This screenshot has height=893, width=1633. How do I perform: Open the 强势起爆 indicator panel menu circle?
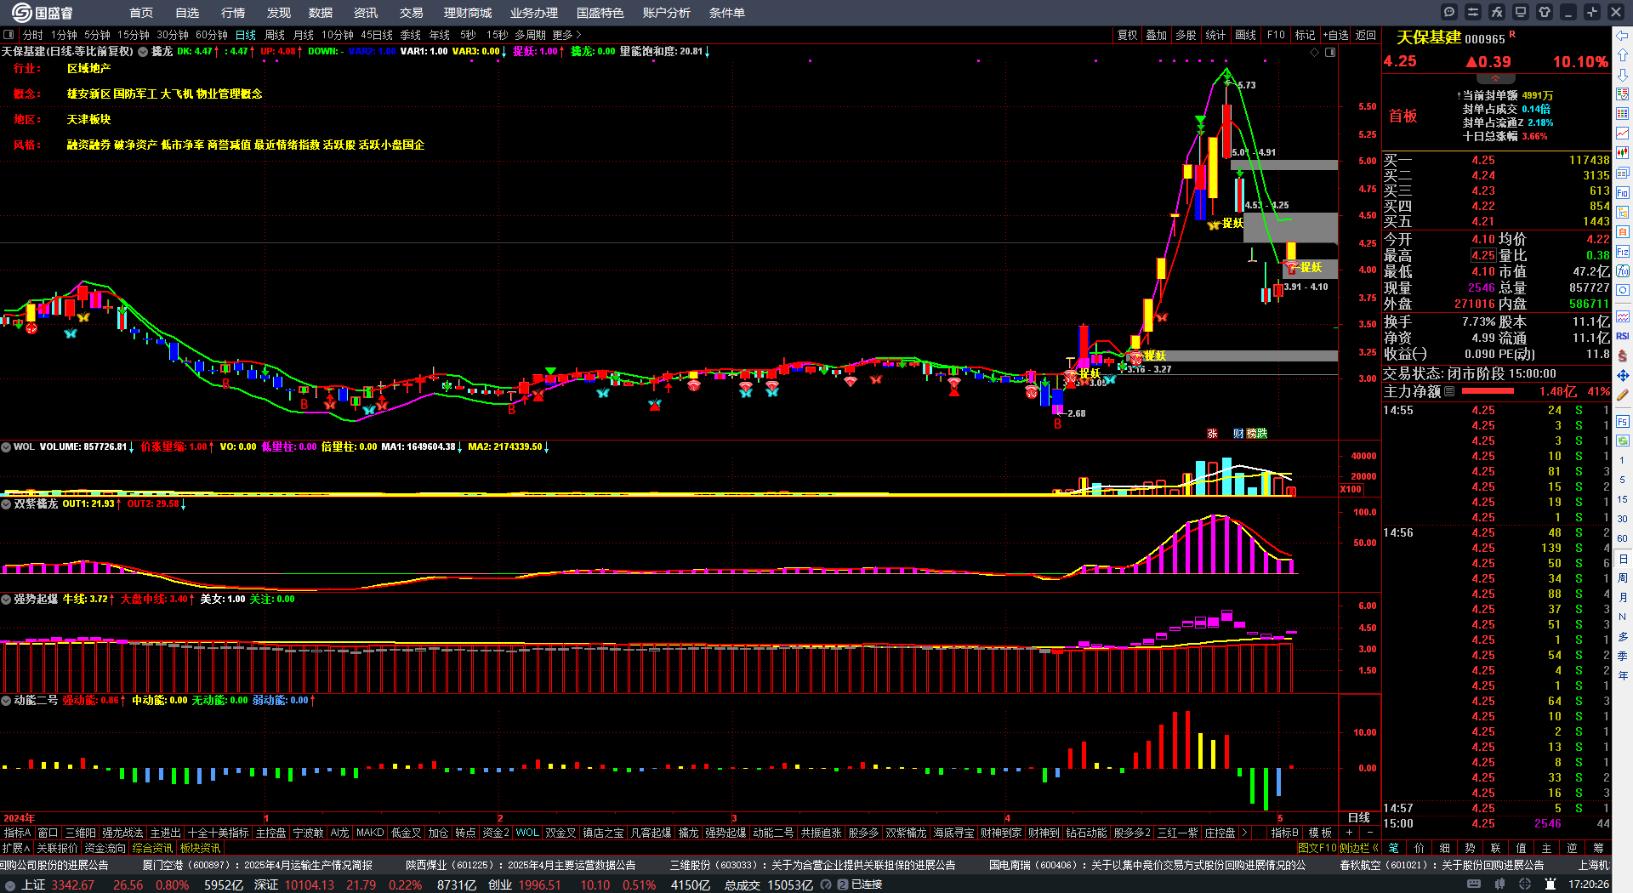click(x=6, y=599)
